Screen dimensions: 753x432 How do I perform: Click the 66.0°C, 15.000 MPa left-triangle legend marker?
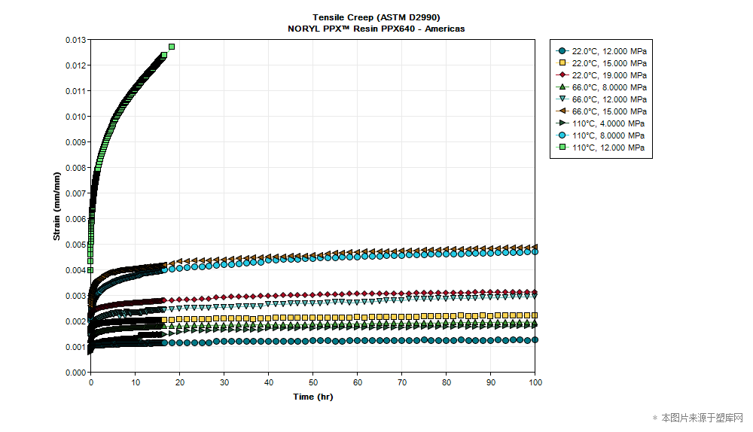(x=562, y=111)
